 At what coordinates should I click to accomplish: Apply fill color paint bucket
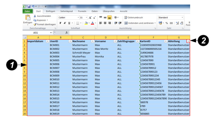tap(86, 23)
